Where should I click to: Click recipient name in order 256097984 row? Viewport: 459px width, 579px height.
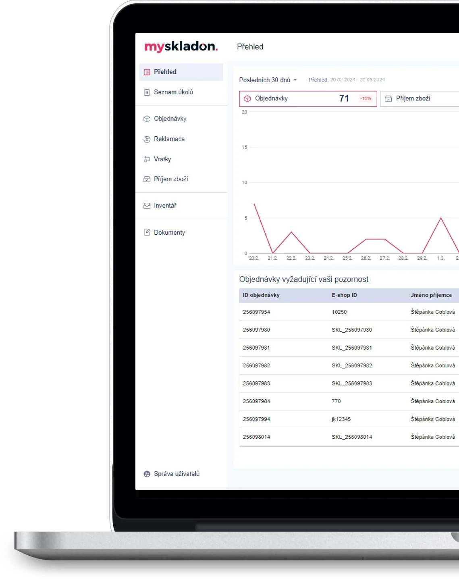point(433,401)
